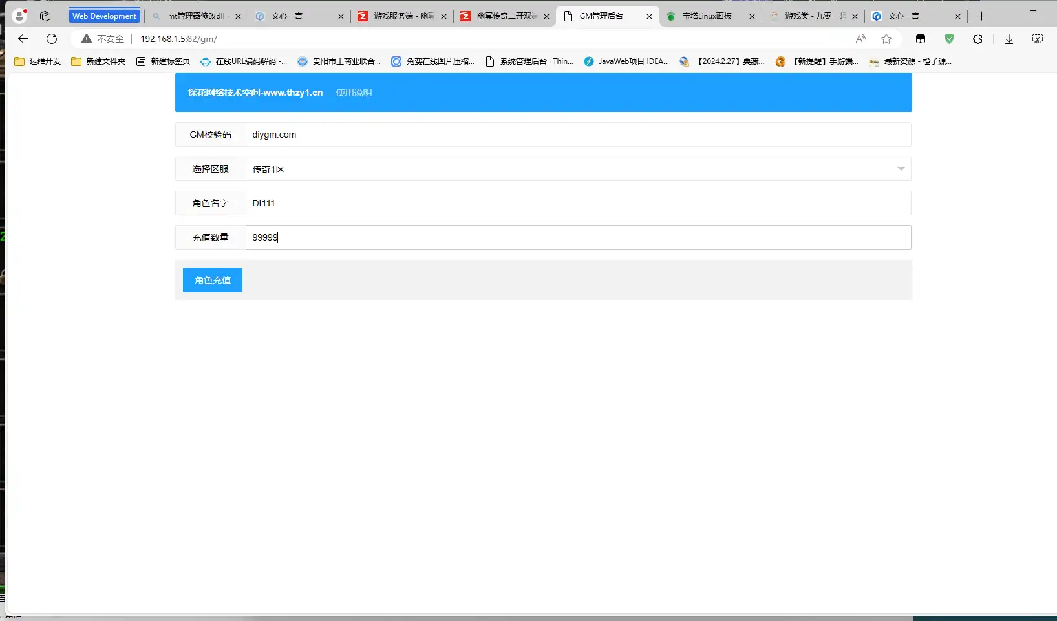
Task: Close the GM管理后台 tab
Action: [x=649, y=16]
